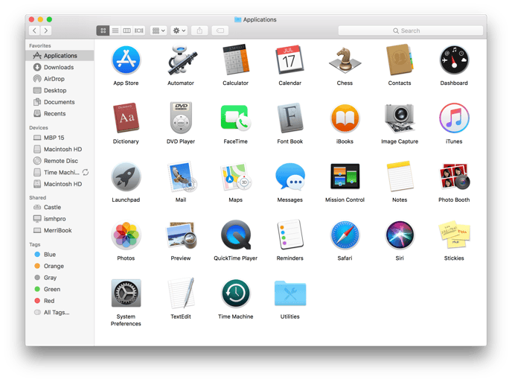Click the Dashboard app icon
The image size is (512, 382).
point(454,60)
